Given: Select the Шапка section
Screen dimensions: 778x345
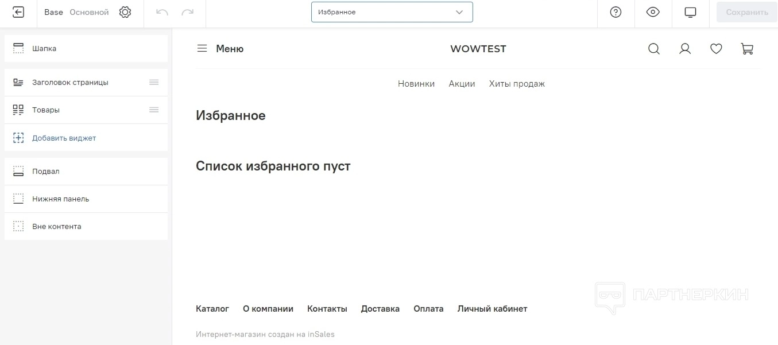Looking at the screenshot, I should click(x=86, y=49).
